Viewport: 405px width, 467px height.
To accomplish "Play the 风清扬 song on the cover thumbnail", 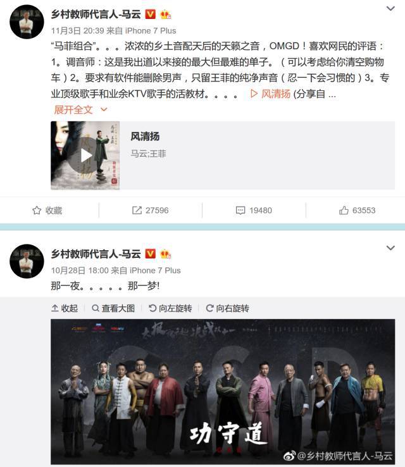I will click(85, 155).
